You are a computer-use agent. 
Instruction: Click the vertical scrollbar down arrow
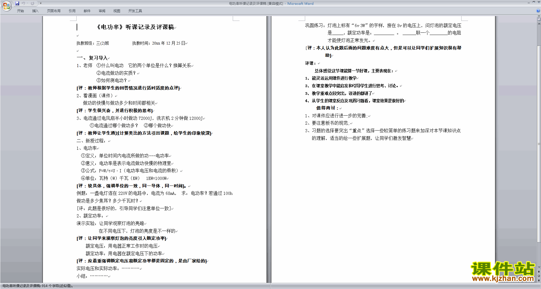pos(539,267)
